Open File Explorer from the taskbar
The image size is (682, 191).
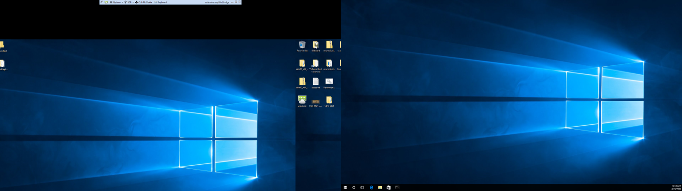click(x=380, y=188)
